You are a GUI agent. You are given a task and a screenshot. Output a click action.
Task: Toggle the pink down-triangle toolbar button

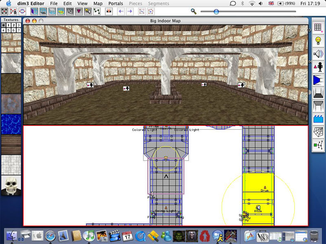point(79,11)
